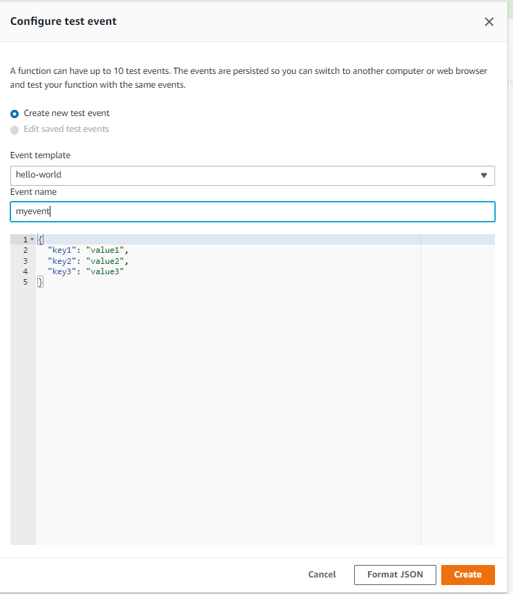Viewport: 513px width, 594px height.
Task: Place cursor on "value1" in the JSON
Action: [x=107, y=250]
